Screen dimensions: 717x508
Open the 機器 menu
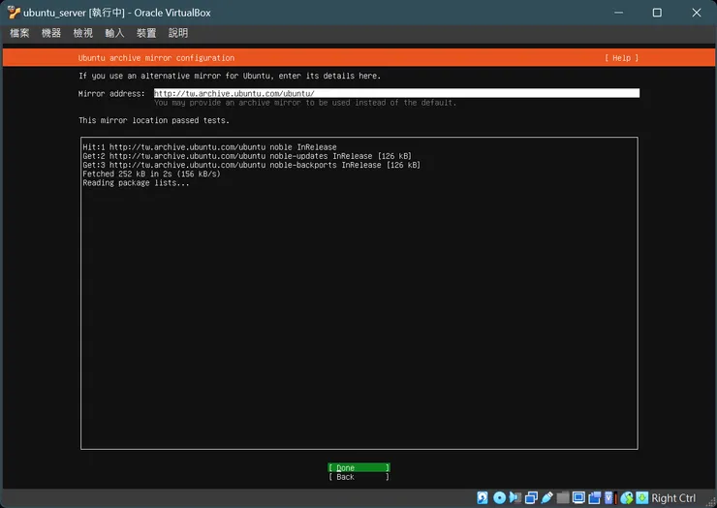coord(51,33)
